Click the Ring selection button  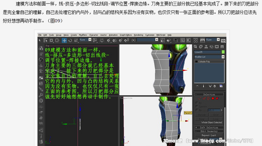point(202,119)
